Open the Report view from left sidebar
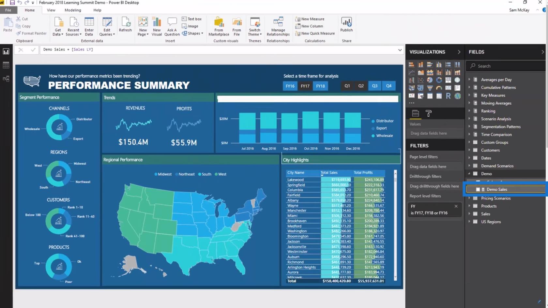 pos(6,51)
